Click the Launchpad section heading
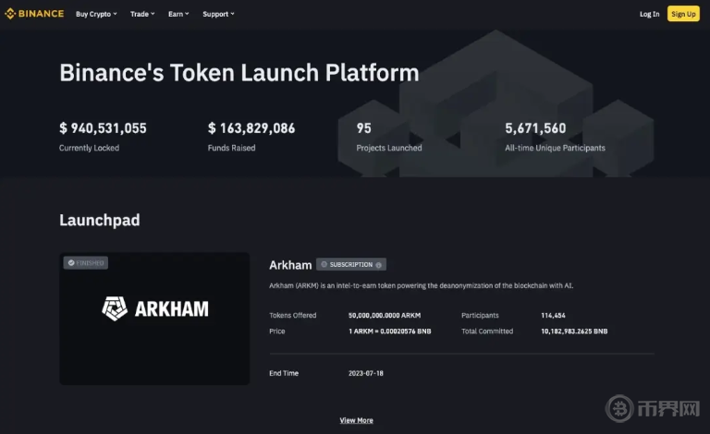The image size is (710, 434). pos(99,220)
